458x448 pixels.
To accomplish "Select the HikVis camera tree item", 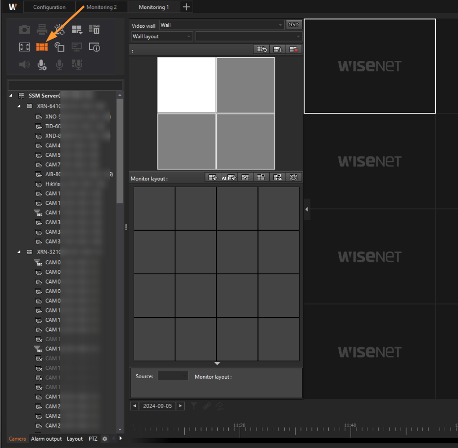I will (52, 184).
